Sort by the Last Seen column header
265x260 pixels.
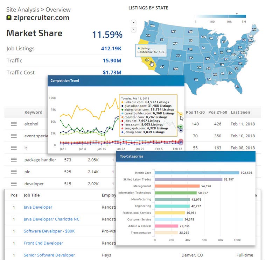pos(240,112)
